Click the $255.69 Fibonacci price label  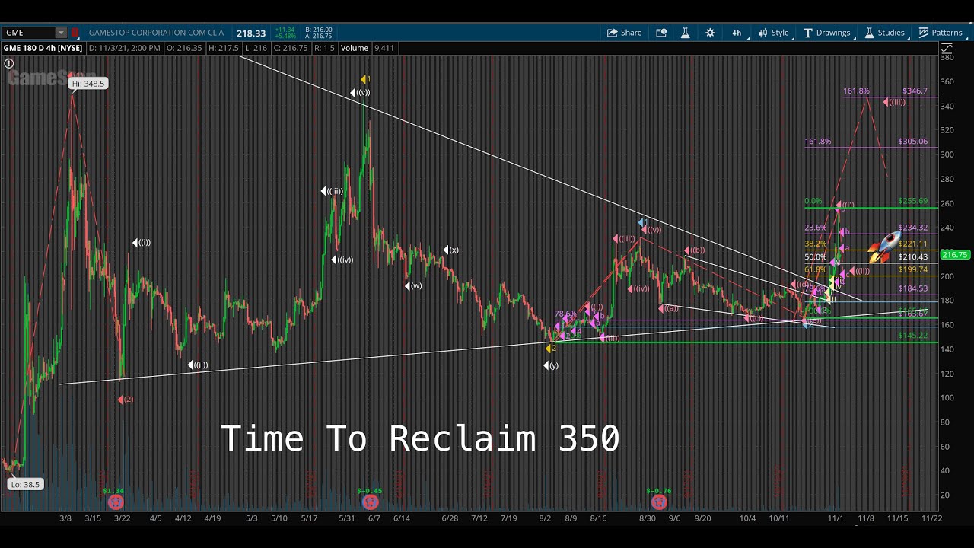[x=912, y=202]
